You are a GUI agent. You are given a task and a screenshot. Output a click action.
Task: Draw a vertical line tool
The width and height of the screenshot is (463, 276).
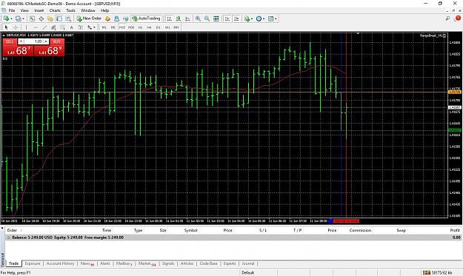[26, 27]
